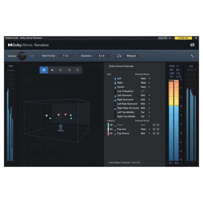The image size is (203, 203).
Task: Switch to the rear view icon
Action: 69,70
